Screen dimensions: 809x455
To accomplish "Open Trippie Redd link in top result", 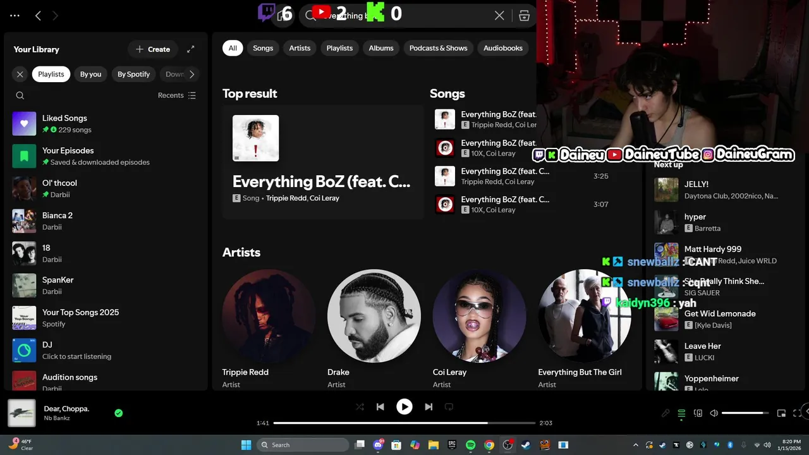I will coord(286,198).
